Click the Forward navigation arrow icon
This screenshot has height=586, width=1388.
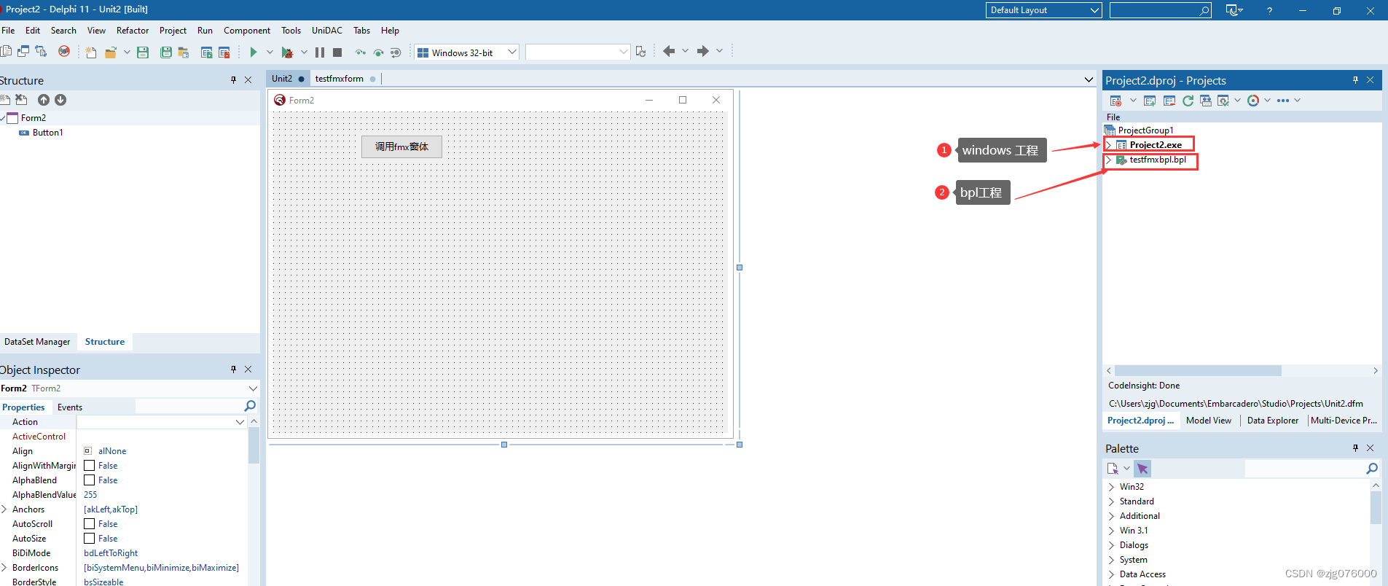(702, 51)
